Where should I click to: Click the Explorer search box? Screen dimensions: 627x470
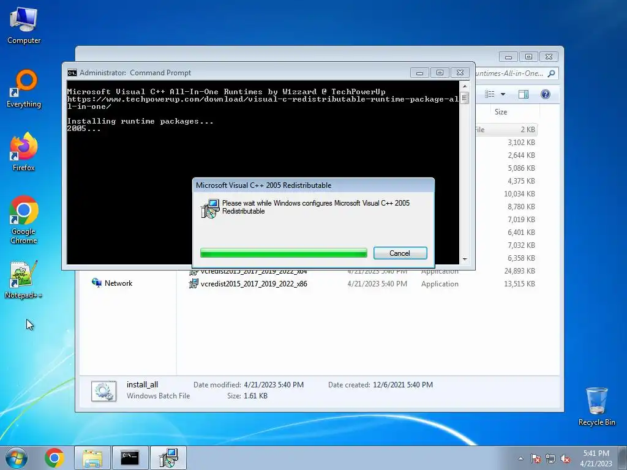516,73
